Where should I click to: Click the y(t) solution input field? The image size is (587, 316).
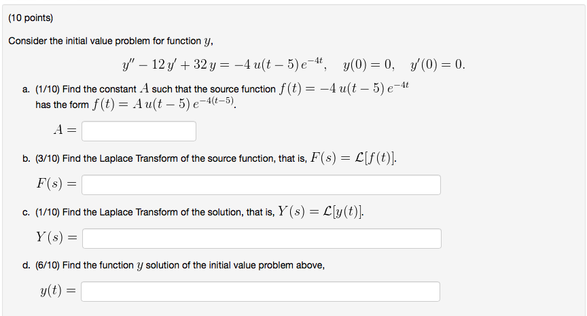[261, 292]
